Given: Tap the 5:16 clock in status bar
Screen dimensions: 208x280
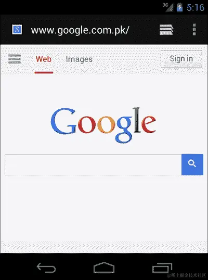Looking at the screenshot, I should click(x=196, y=8).
